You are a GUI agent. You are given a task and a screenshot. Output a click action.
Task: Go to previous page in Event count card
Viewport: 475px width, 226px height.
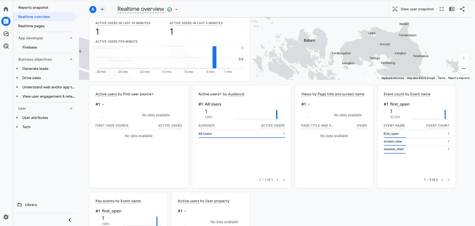442,180
